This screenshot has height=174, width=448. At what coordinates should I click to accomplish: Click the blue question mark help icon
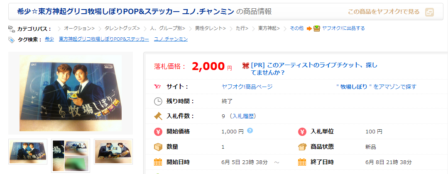click(250, 130)
